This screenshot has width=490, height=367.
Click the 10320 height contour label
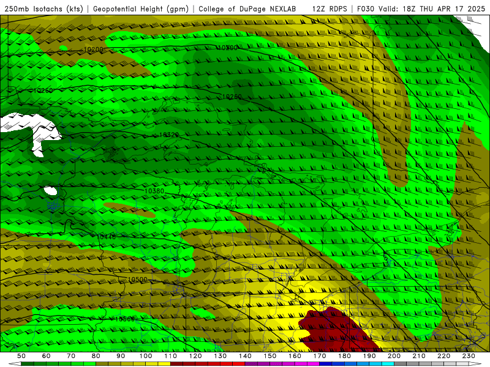169,135
